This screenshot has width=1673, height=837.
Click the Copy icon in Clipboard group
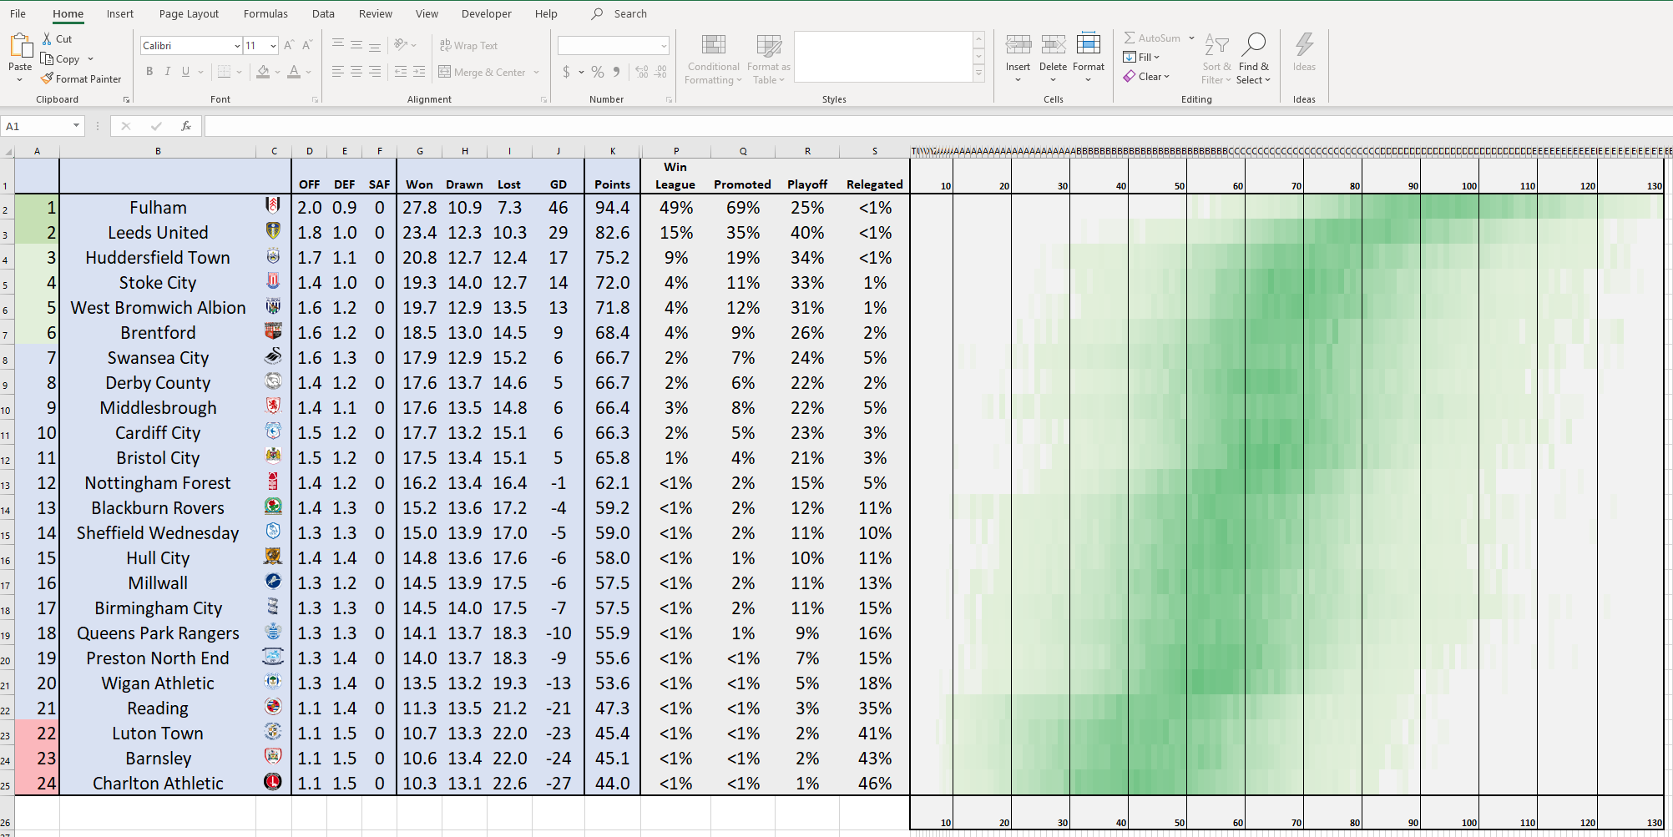pyautogui.click(x=47, y=58)
